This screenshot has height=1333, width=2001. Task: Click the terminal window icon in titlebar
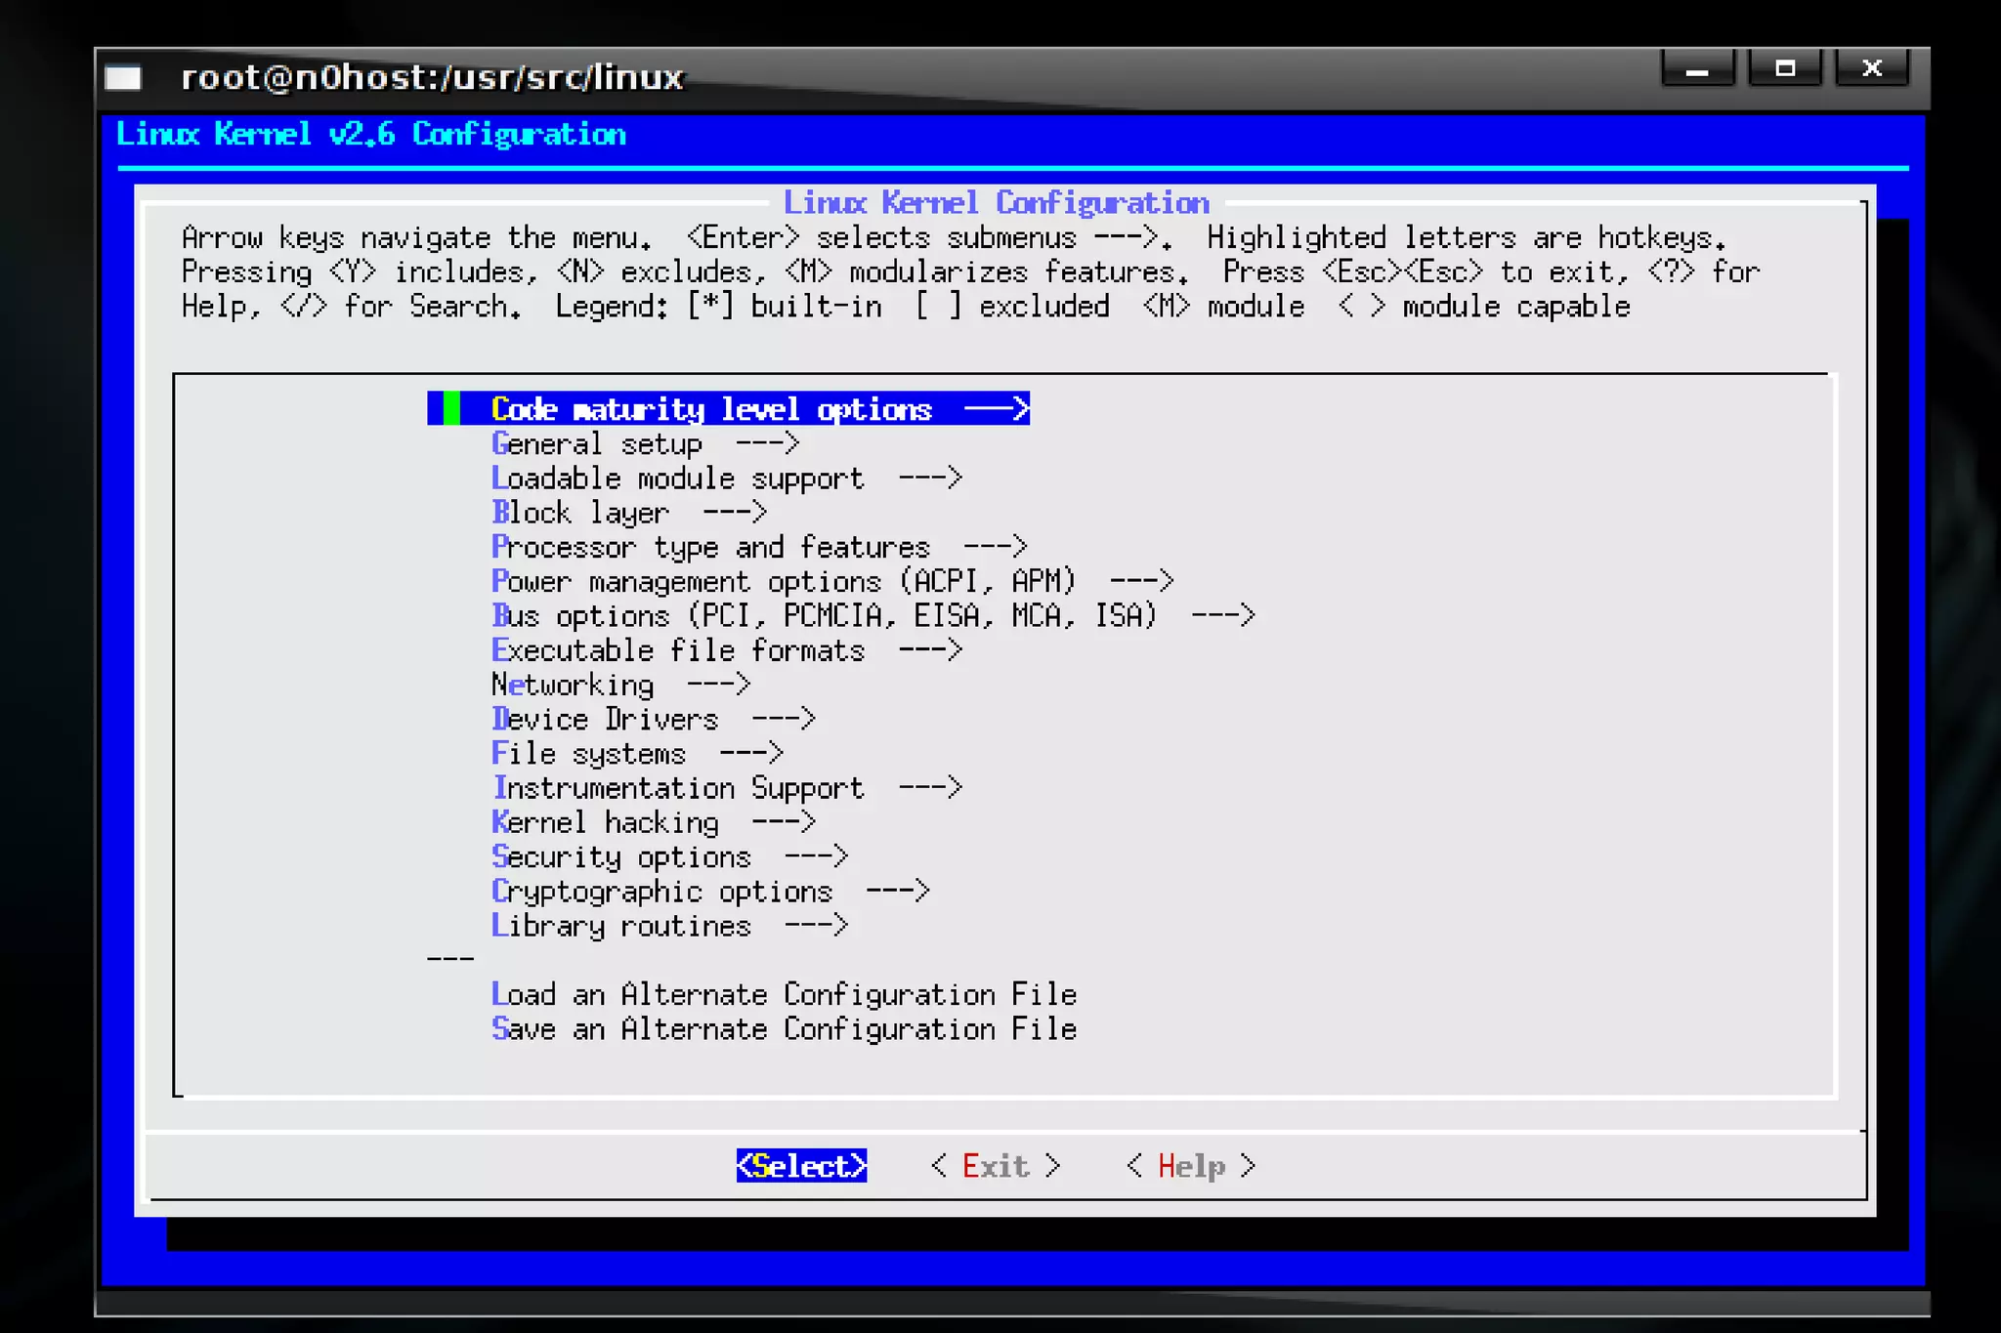(123, 77)
